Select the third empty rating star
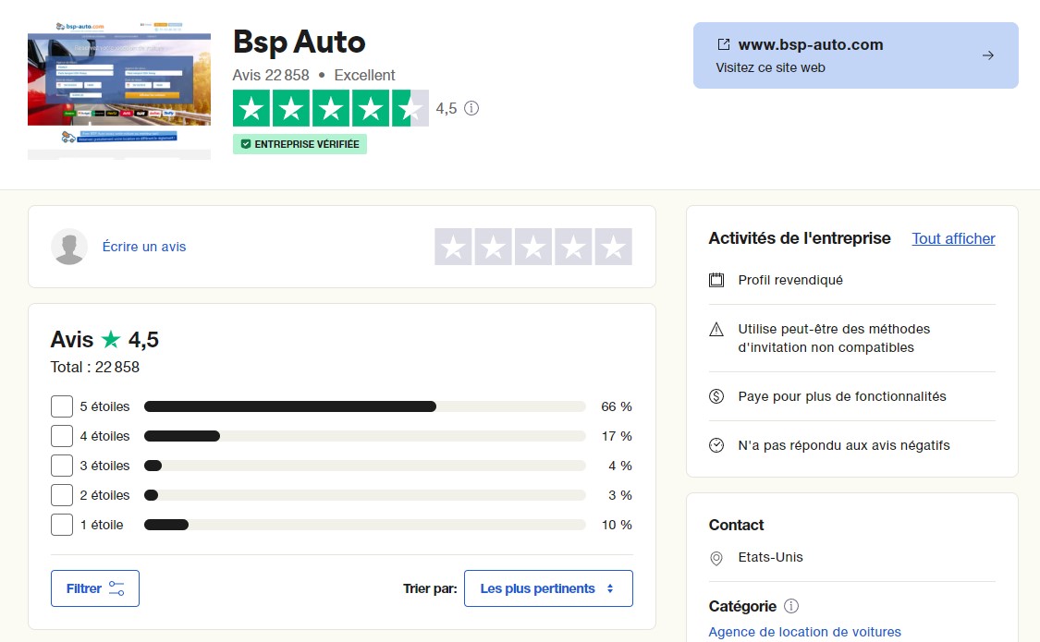Screen dimensions: 1040x642 pos(533,247)
